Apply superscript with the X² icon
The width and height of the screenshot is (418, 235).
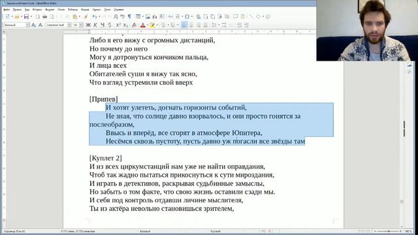click(118, 25)
